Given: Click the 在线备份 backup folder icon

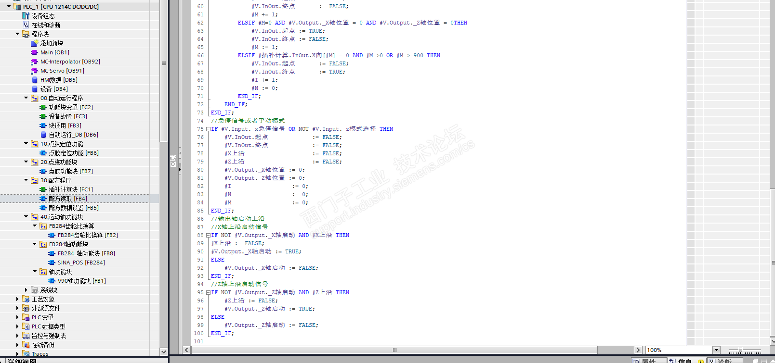Looking at the screenshot, I should [x=26, y=345].
